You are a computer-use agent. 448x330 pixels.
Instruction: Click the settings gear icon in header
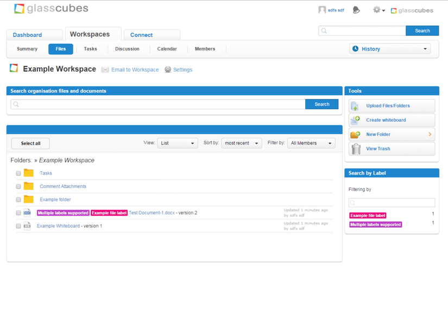[377, 10]
